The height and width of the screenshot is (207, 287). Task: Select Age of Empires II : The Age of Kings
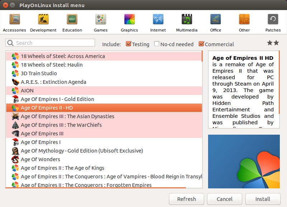[104, 168]
